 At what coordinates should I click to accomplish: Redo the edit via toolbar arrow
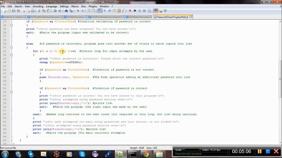(60, 11)
